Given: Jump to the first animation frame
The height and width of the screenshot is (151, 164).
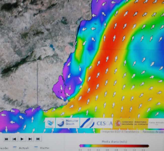Looking at the screenshot, I should (6, 139).
